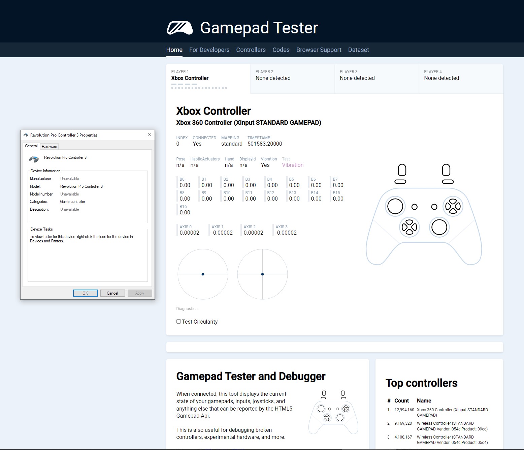The width and height of the screenshot is (524, 450).
Task: Open the Browser Support page
Action: point(319,50)
